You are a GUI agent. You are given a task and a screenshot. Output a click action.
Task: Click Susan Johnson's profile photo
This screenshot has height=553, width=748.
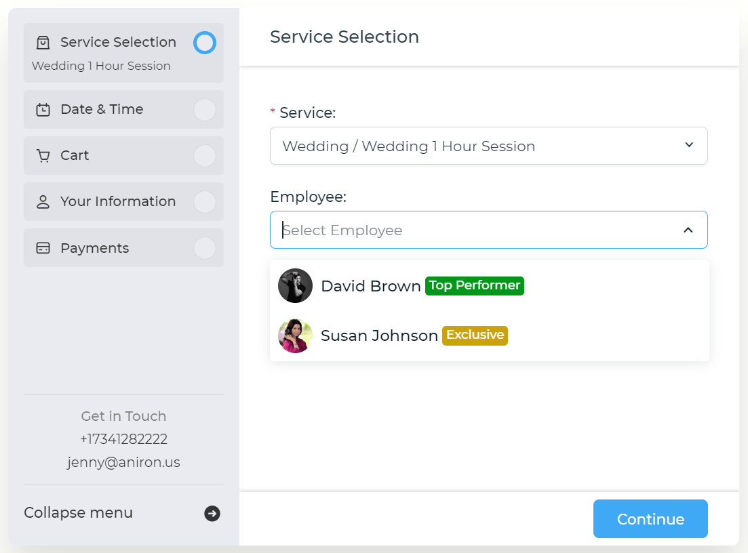click(295, 335)
